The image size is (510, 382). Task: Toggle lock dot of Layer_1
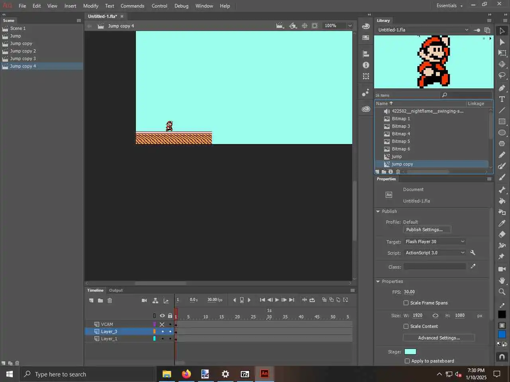[170, 339]
